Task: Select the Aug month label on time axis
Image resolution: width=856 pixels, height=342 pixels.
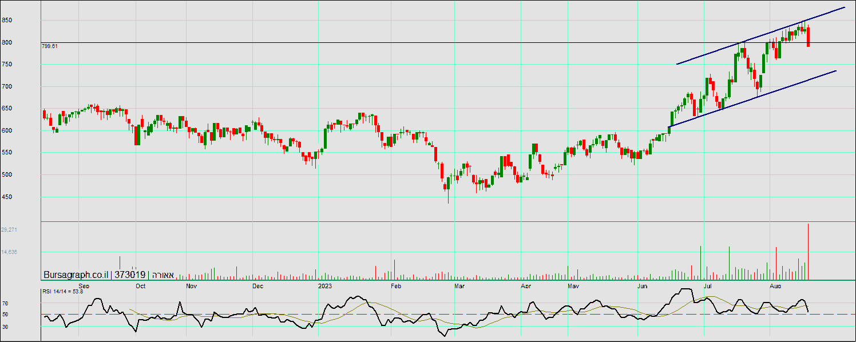Action: coord(775,285)
